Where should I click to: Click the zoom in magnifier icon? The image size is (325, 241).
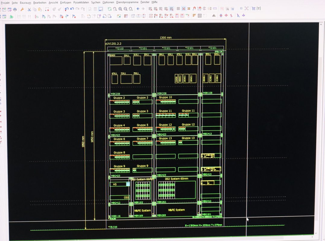tap(120, 9)
